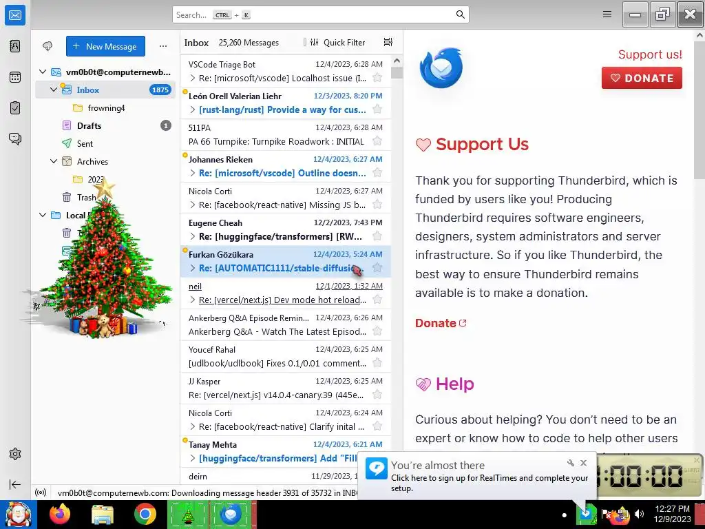Expand the rust-lang/rust thread
Screen dimensions: 705x529
coord(193,110)
